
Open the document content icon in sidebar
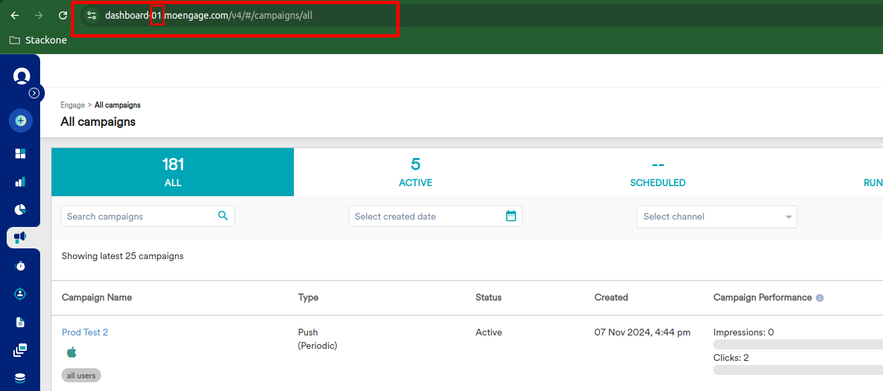pos(21,322)
